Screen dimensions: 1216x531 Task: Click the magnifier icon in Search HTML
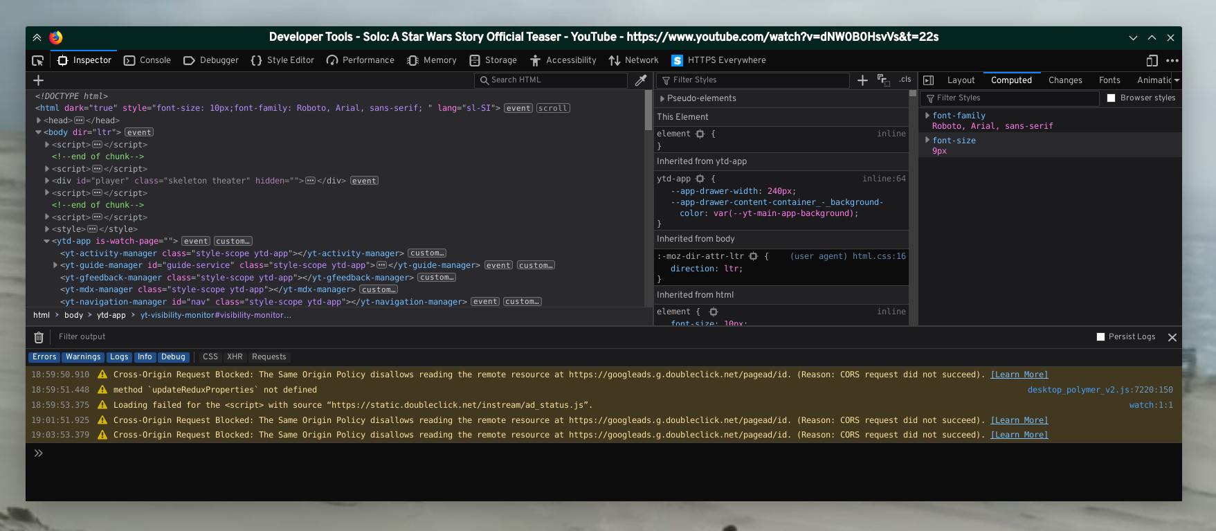click(x=485, y=80)
